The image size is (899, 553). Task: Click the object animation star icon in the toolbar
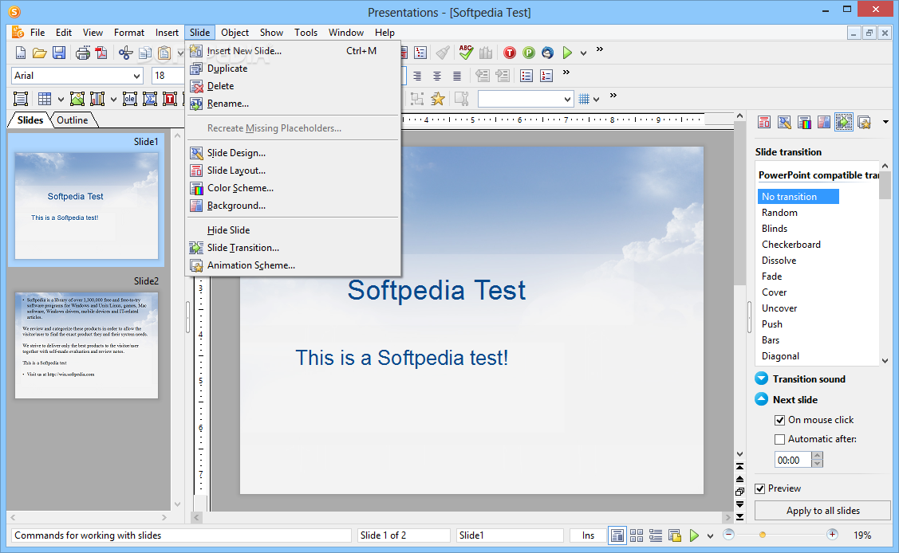click(x=437, y=99)
